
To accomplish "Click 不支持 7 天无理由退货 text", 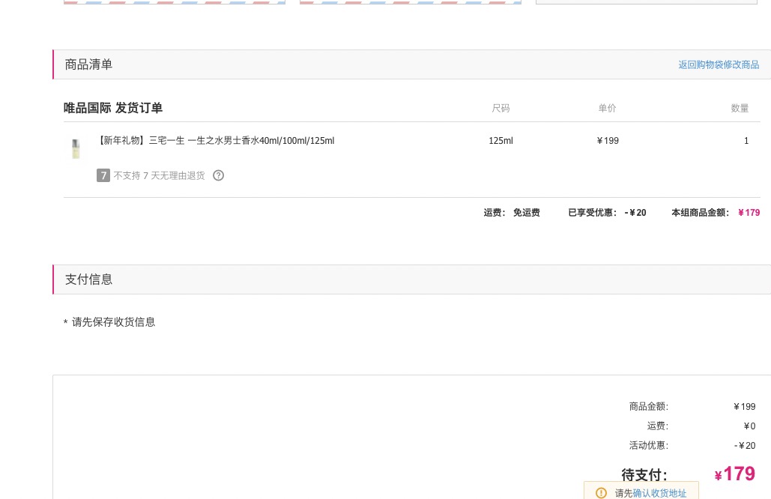I will click(160, 175).
